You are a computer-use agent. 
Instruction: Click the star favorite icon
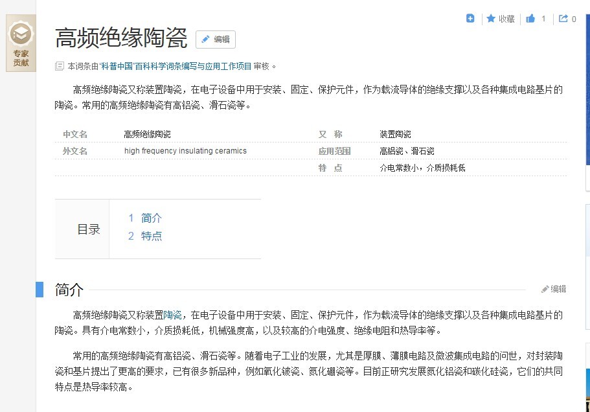(x=491, y=19)
